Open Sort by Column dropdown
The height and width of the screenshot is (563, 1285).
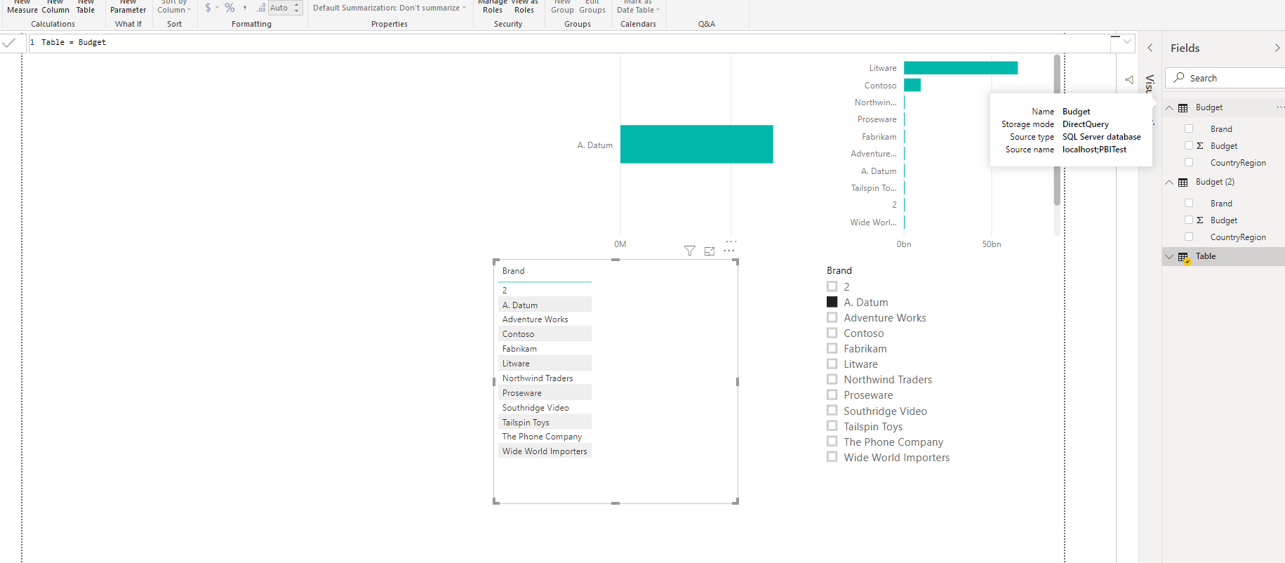(174, 6)
